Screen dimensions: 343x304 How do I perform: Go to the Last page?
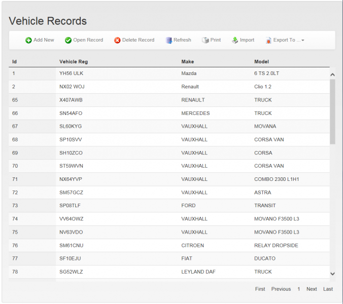[328, 289]
